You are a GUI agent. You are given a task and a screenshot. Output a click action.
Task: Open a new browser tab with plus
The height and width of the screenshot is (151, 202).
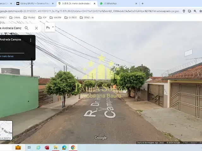click(142, 3)
